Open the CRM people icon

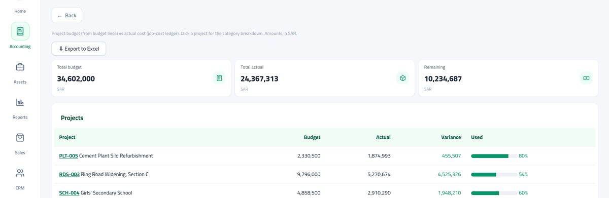pos(20,173)
